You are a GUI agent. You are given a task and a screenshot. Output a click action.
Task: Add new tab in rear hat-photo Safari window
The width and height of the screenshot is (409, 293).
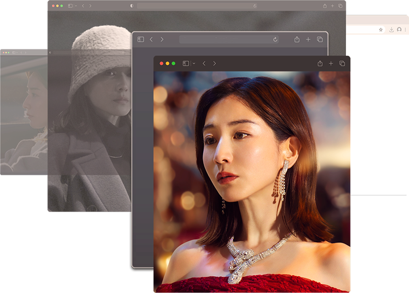333,6
